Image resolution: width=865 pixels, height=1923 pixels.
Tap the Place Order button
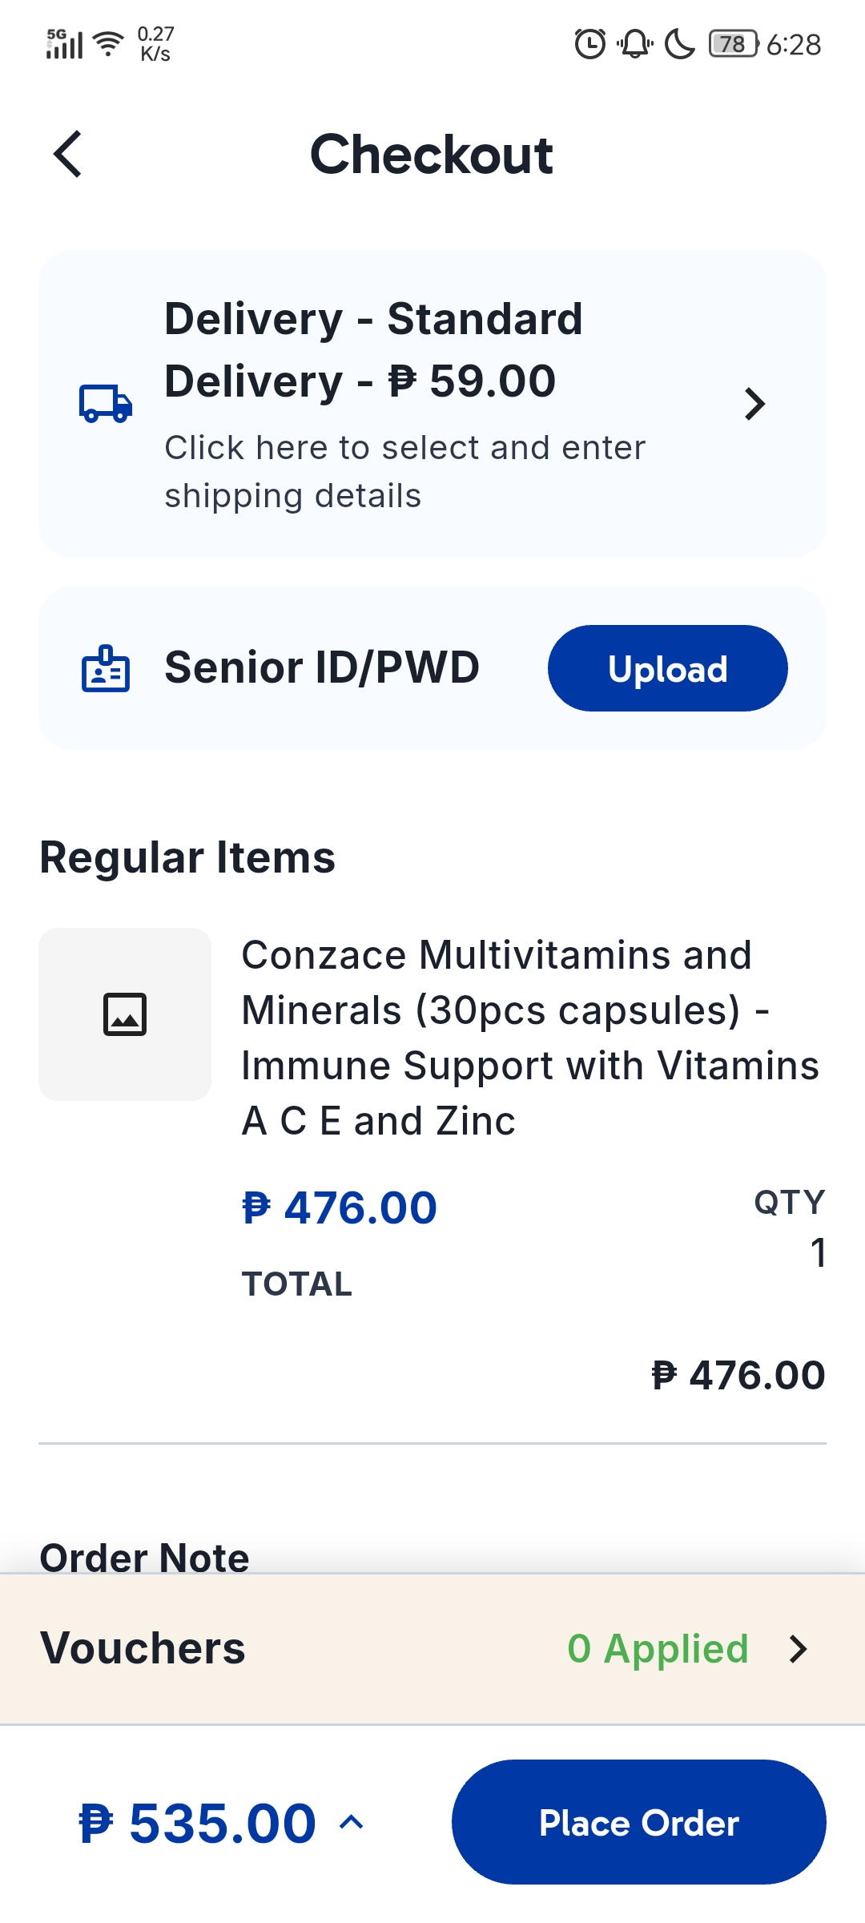[639, 1822]
